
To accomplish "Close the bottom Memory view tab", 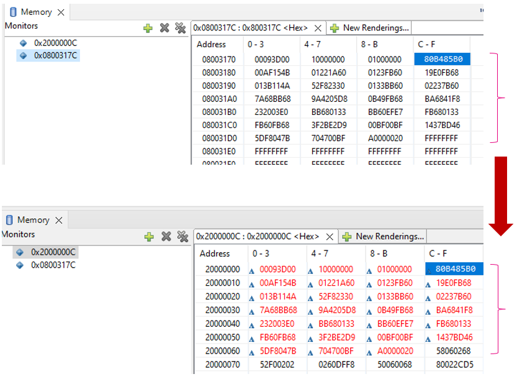I will click(59, 221).
